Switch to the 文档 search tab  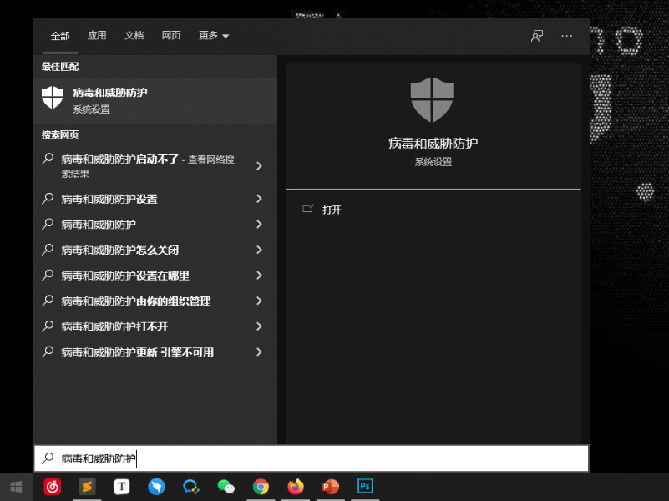click(x=134, y=36)
